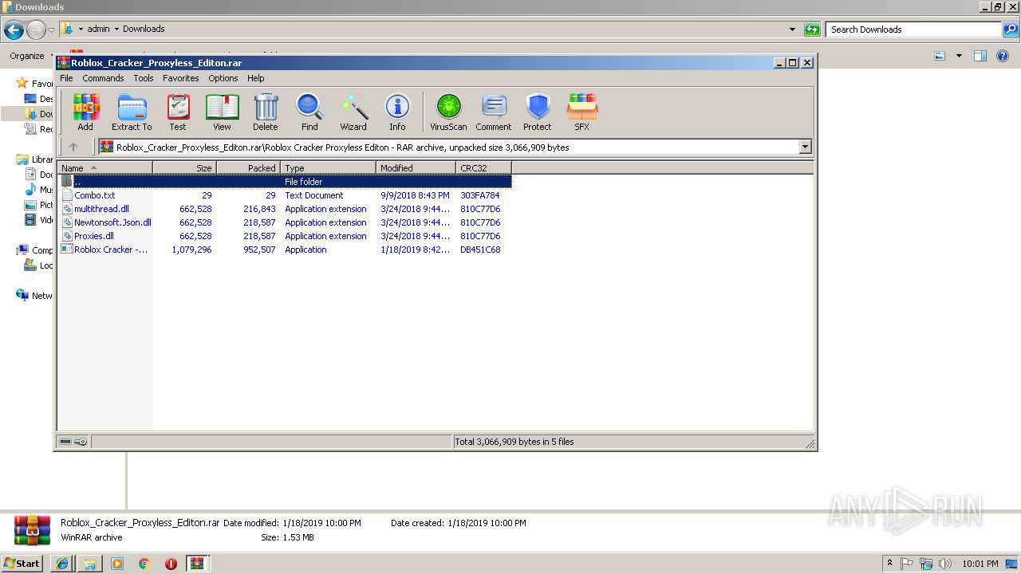
Task: Expand Explorer address bar history dropdown
Action: pyautogui.click(x=792, y=29)
